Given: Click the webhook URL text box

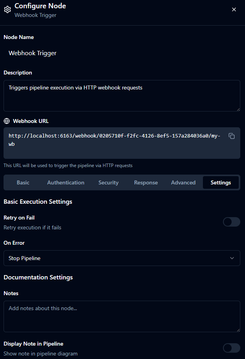Looking at the screenshot, I should coord(114,143).
